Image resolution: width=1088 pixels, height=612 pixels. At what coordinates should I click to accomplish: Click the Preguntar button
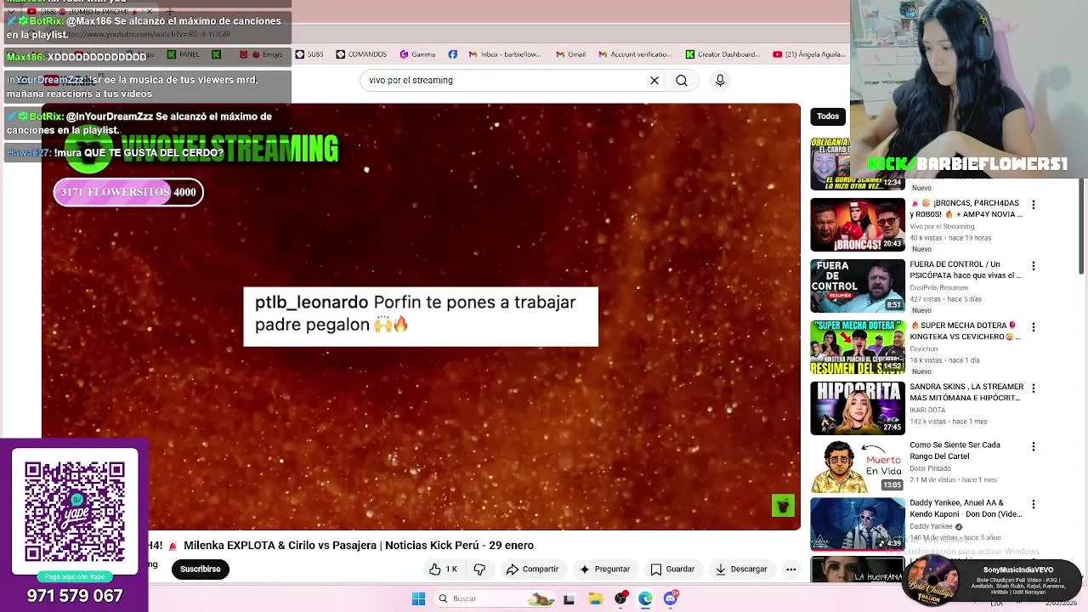pyautogui.click(x=604, y=569)
